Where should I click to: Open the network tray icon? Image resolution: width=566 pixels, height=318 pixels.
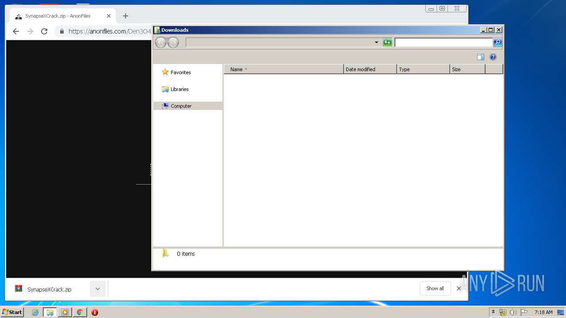coord(503,312)
